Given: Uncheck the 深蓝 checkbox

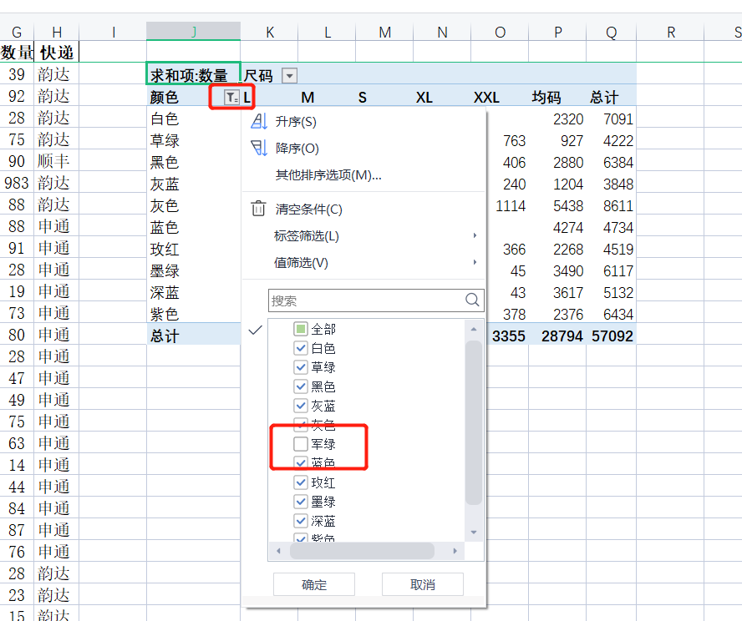Looking at the screenshot, I should tap(301, 521).
